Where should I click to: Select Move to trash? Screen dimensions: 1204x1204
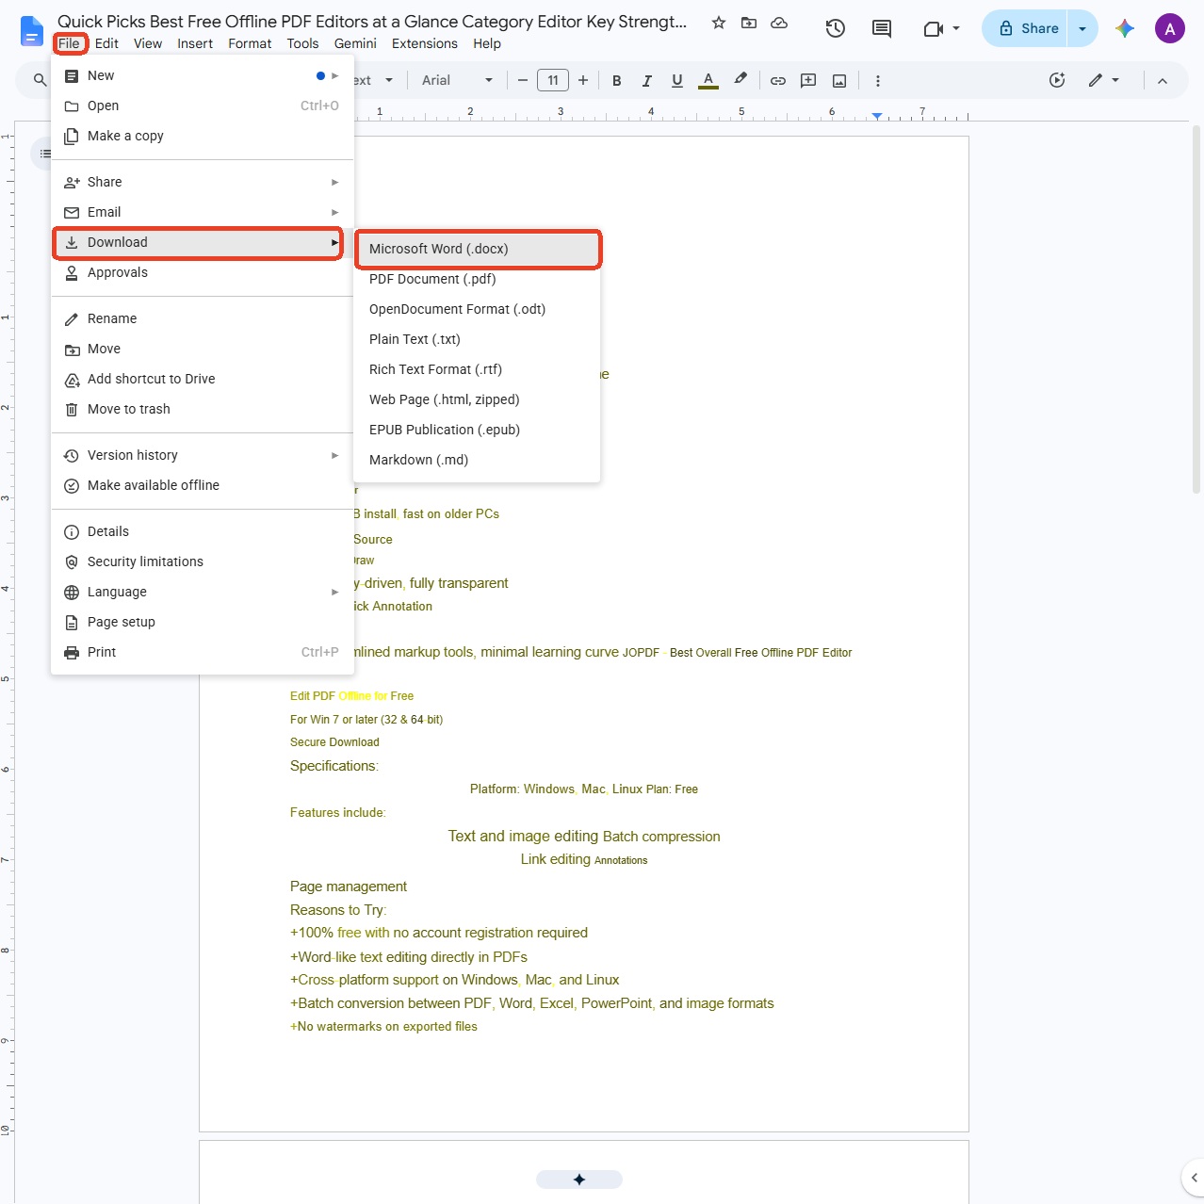tap(203, 409)
